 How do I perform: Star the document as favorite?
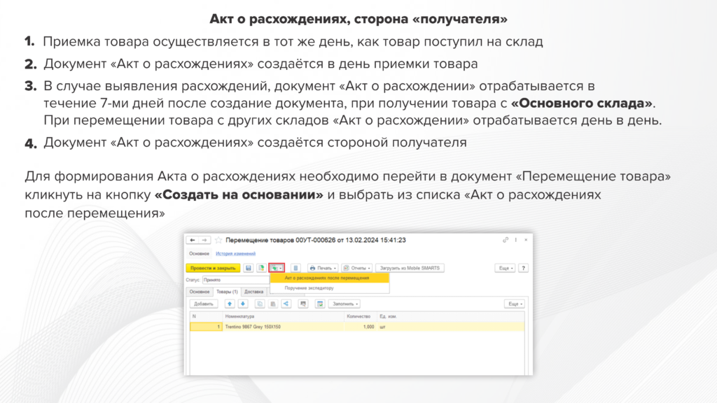coord(218,241)
